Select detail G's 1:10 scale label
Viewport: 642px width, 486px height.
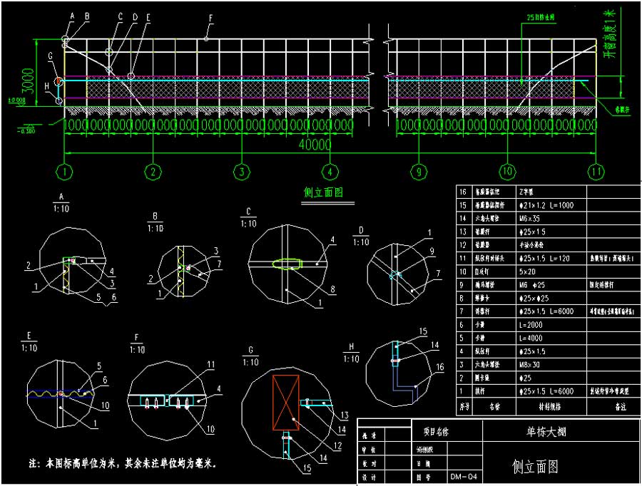pyautogui.click(x=250, y=363)
